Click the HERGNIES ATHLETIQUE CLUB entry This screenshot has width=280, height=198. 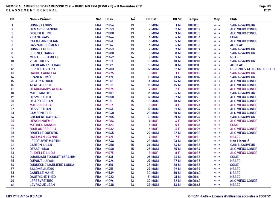pyautogui.click(x=252, y=69)
